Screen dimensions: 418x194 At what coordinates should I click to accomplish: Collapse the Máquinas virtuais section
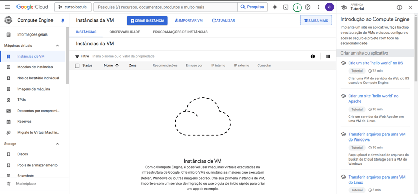point(57,46)
